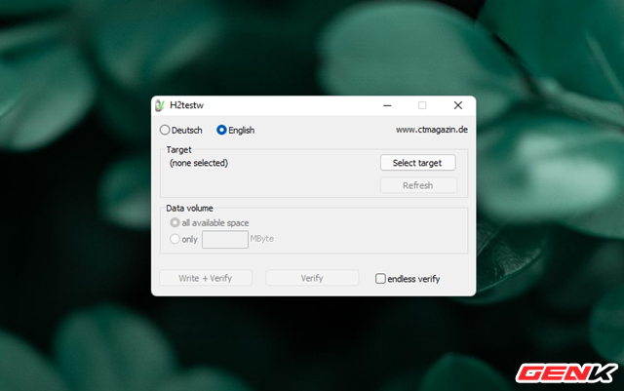Open the www.ctmagazin.de link
This screenshot has height=391, width=624.
(x=429, y=130)
